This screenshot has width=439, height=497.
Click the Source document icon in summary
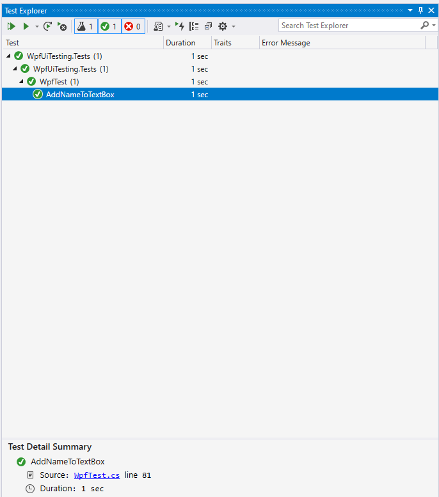point(31,475)
